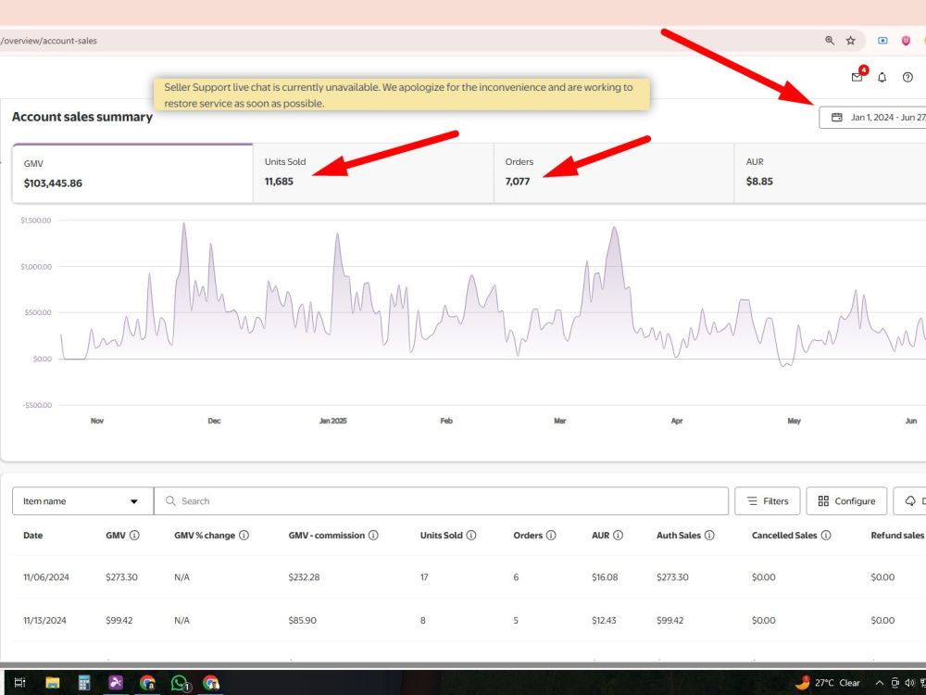This screenshot has width=926, height=695.
Task: Show info for GMV column
Action: [134, 535]
